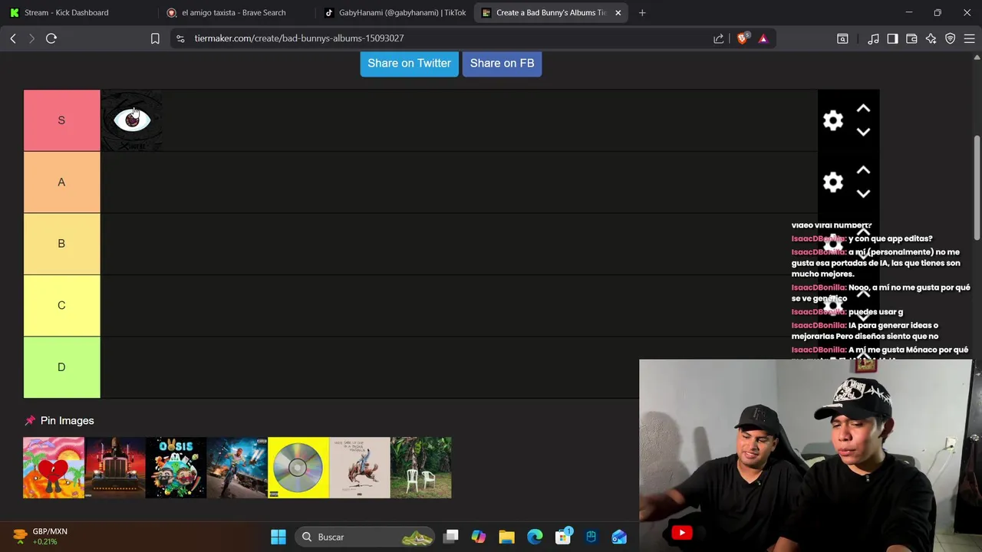Open Brave Leo AI sparkle icon

point(931,38)
